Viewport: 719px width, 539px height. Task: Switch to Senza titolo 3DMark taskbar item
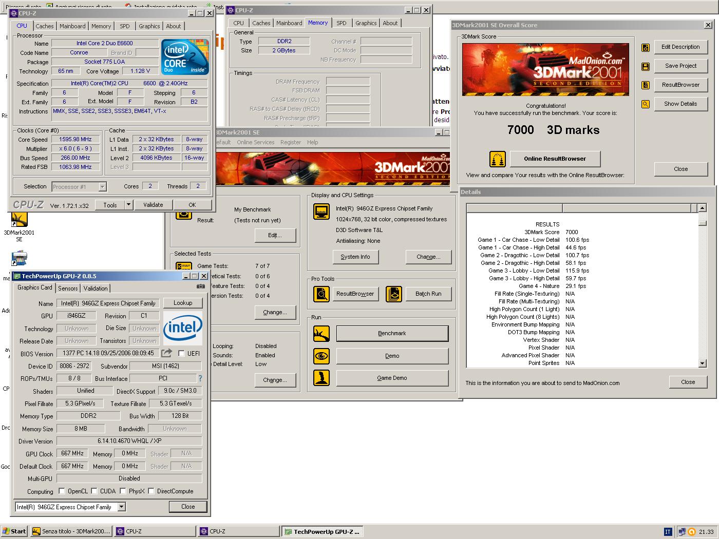pos(71,532)
